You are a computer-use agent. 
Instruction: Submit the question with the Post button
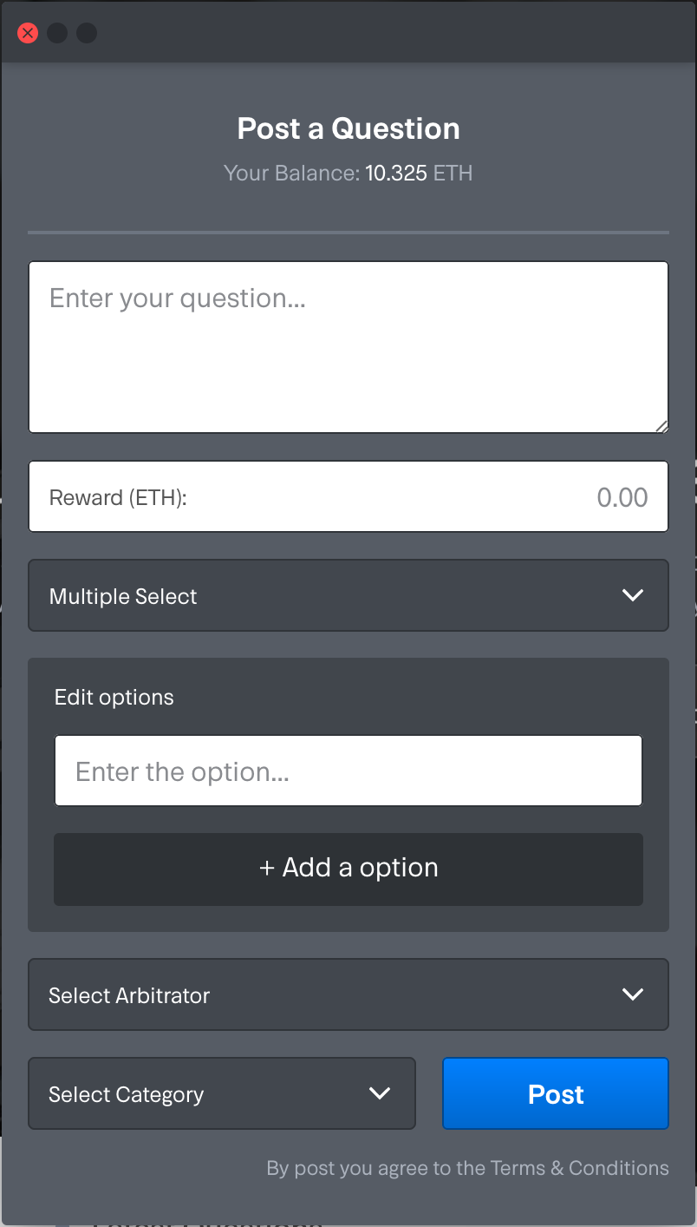click(556, 1093)
